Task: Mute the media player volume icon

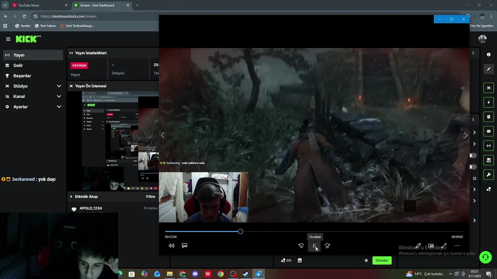Action: (172, 246)
